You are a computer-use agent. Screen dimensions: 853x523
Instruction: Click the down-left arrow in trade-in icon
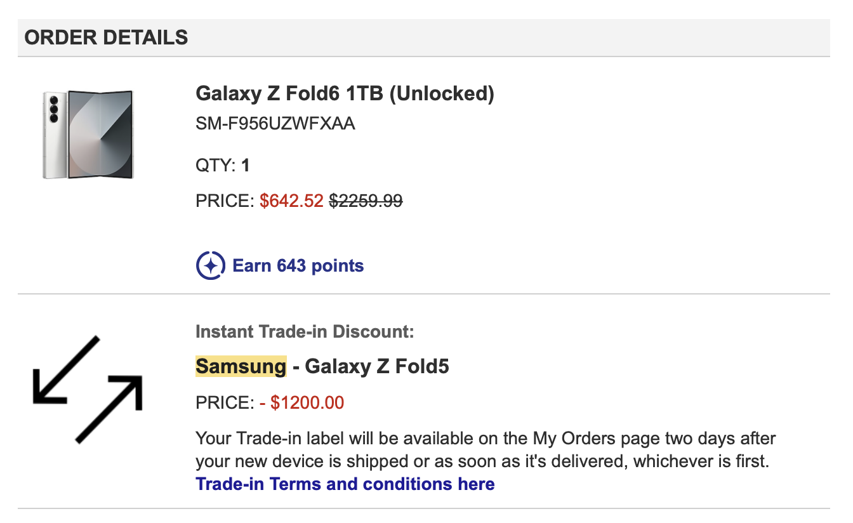(66, 369)
